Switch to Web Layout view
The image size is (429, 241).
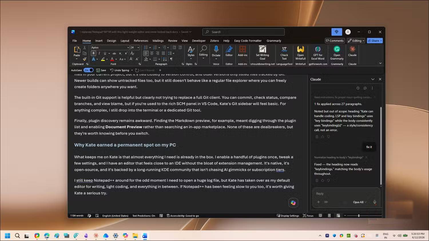coord(338,216)
